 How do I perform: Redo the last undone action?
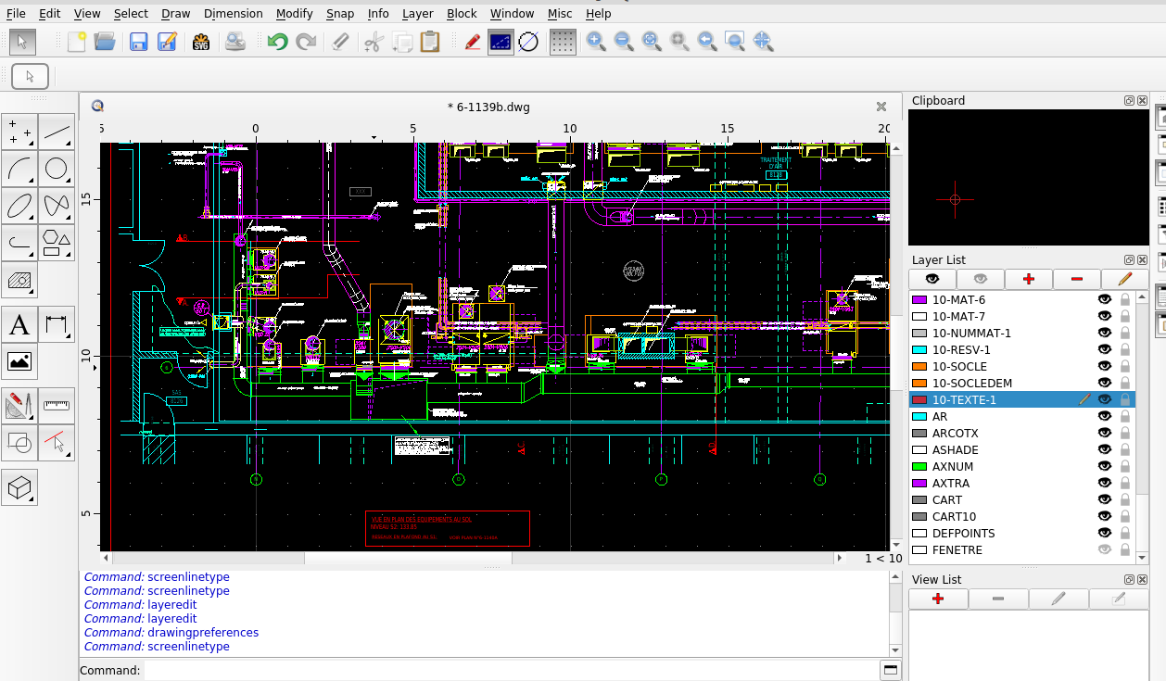[305, 42]
